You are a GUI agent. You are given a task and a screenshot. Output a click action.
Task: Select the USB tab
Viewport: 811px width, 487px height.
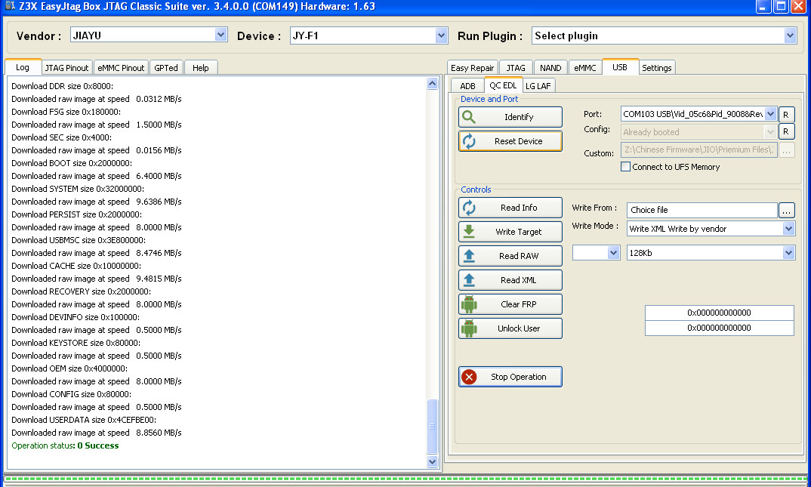(620, 67)
